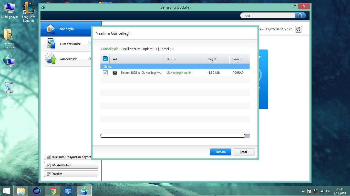This screenshot has height=196, width=350.
Task: Confirm the update with Tamam
Action: point(220,152)
